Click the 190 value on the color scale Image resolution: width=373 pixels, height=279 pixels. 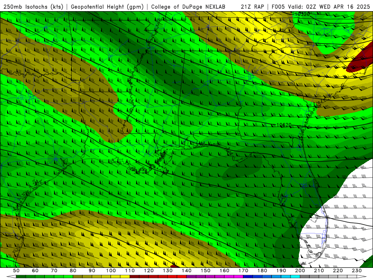coord(281,271)
